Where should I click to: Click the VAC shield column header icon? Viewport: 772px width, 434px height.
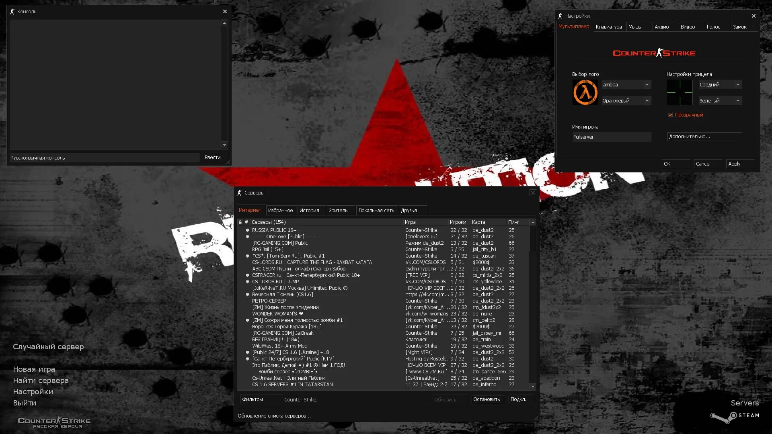(246, 222)
